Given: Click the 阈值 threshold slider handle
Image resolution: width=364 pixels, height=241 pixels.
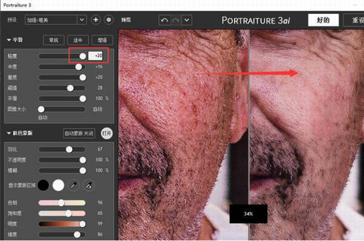Looking at the screenshot, I should click(x=70, y=88).
